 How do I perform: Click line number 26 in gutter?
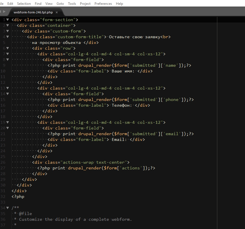[x=3, y=162]
